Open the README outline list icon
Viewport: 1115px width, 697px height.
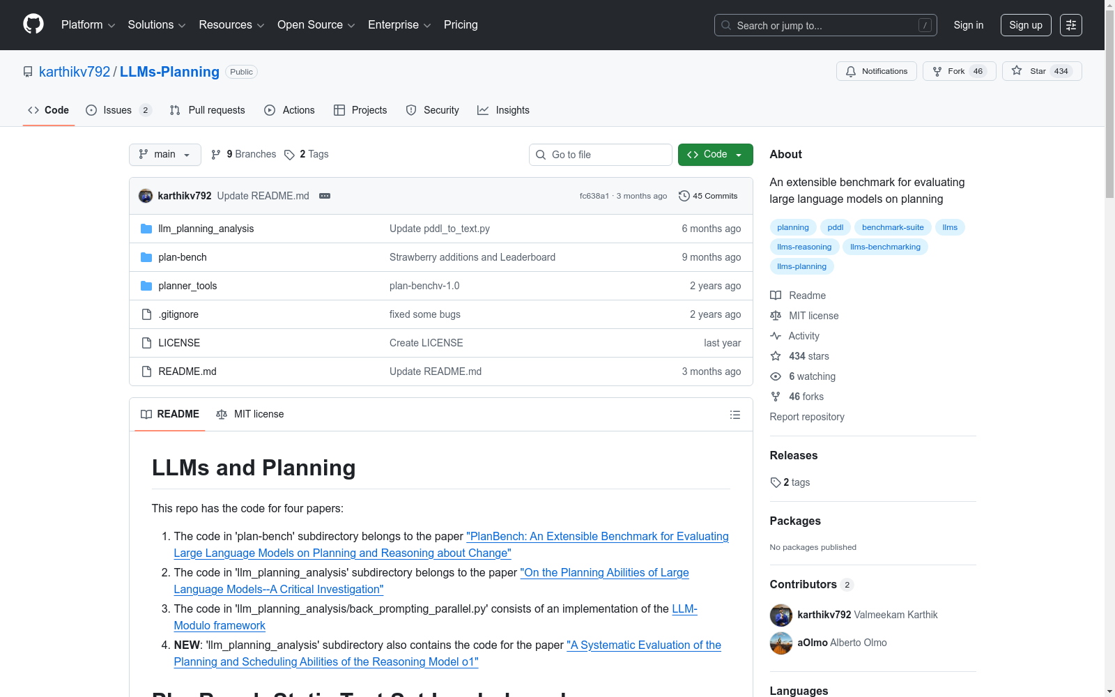coord(735,415)
